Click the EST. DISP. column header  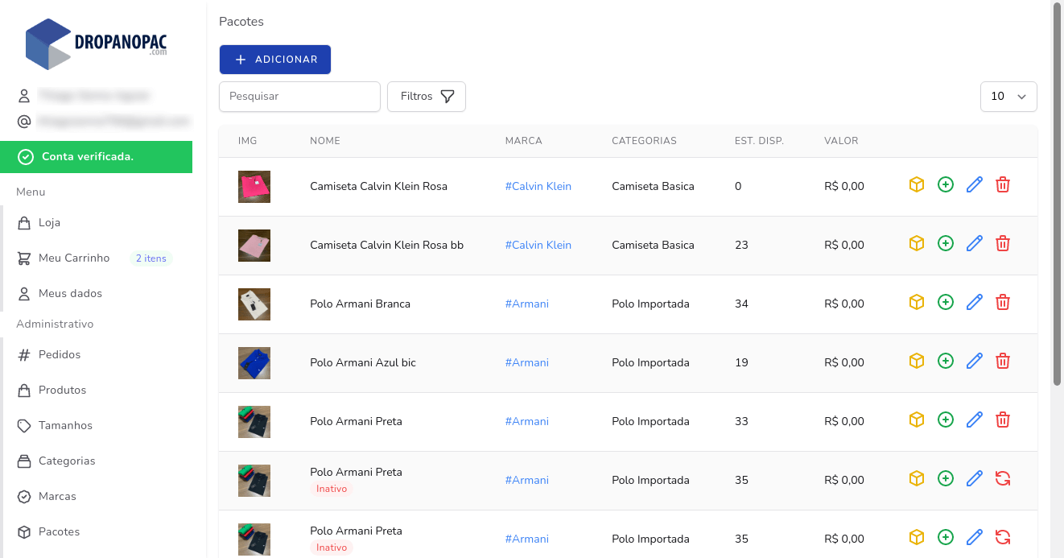759,141
